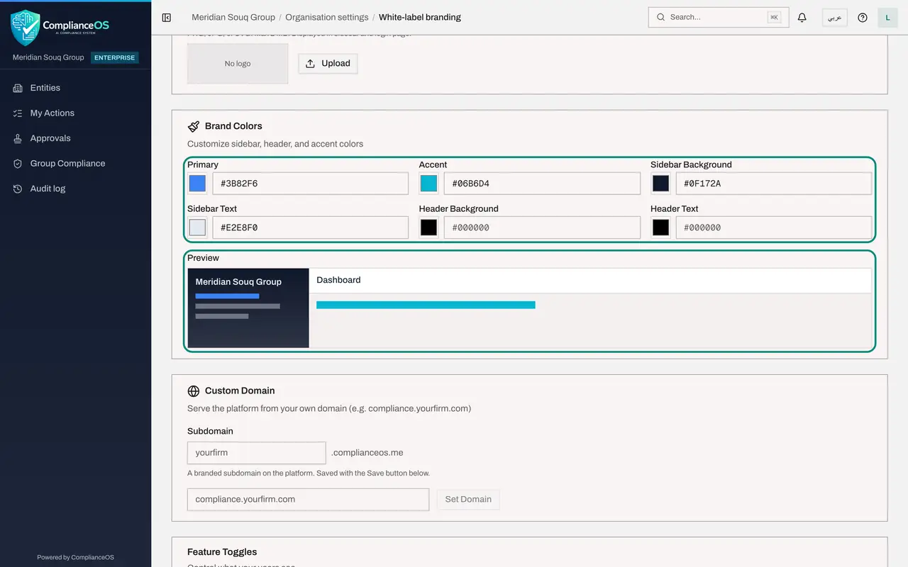Image resolution: width=908 pixels, height=567 pixels.
Task: Switch the language to Arabic
Action: pos(835,18)
